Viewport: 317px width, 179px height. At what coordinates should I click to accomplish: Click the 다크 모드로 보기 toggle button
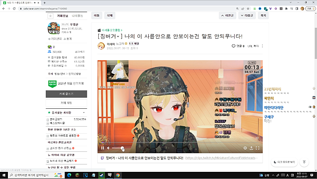pyautogui.click(x=284, y=162)
